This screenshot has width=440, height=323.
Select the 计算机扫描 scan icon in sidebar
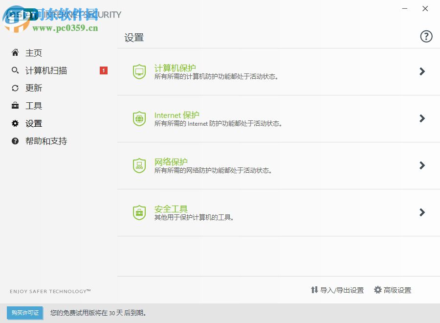click(15, 70)
